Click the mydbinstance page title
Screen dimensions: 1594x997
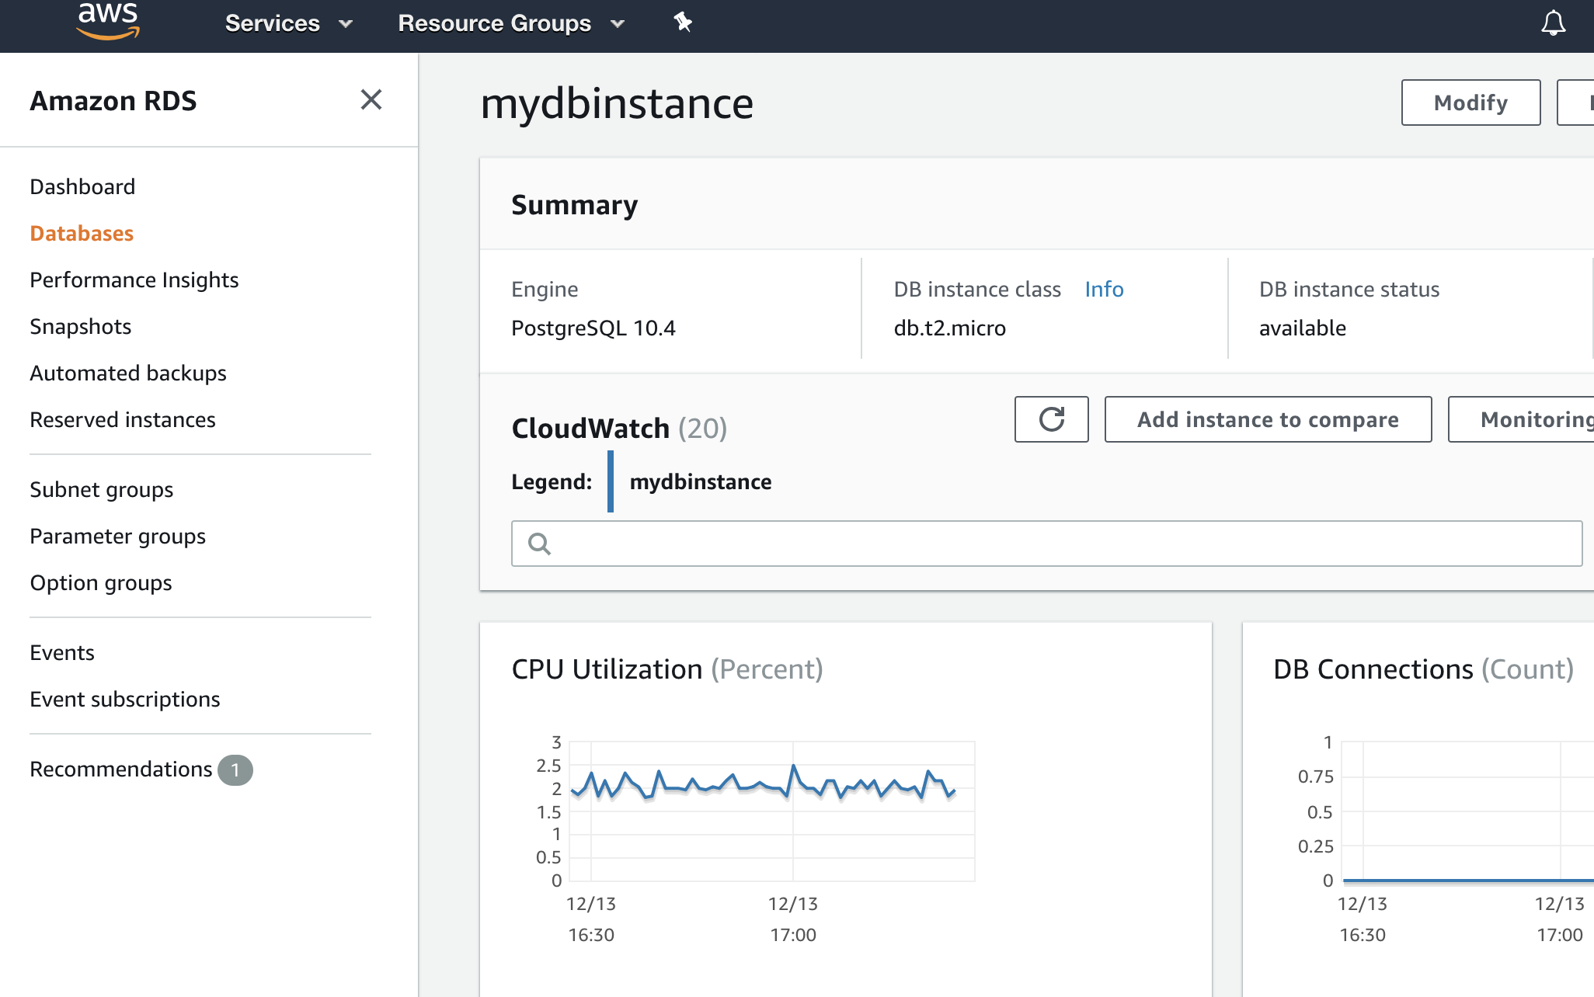click(617, 104)
